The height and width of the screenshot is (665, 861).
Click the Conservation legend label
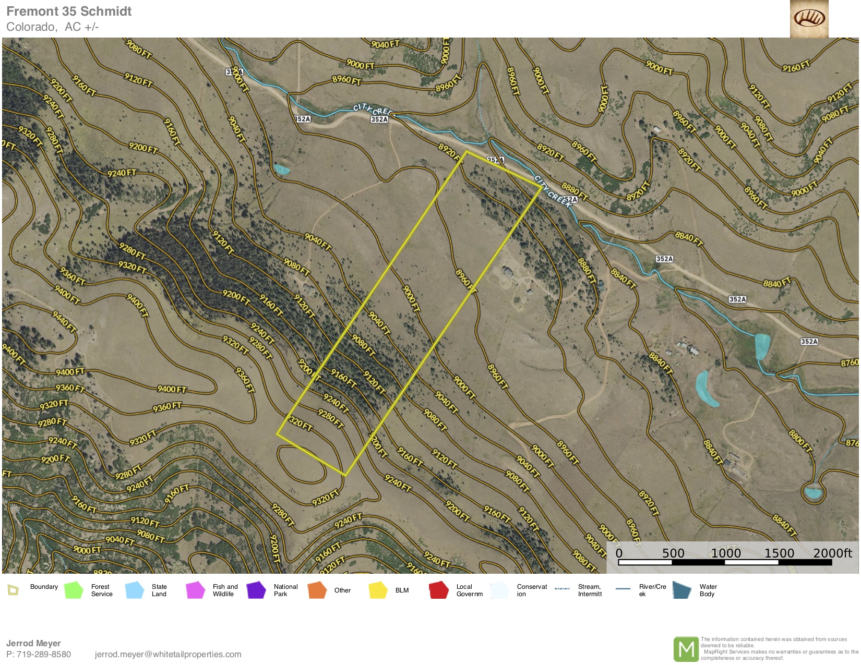point(531,590)
